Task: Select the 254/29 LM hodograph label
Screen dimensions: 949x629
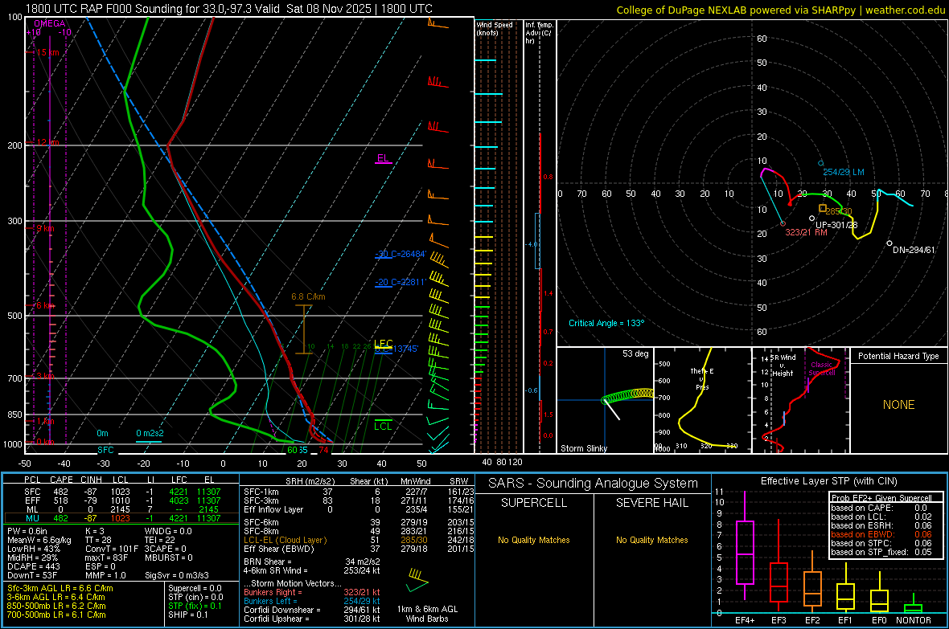Action: pos(843,172)
